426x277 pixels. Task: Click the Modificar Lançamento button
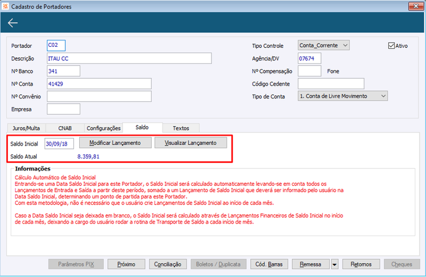coord(115,142)
